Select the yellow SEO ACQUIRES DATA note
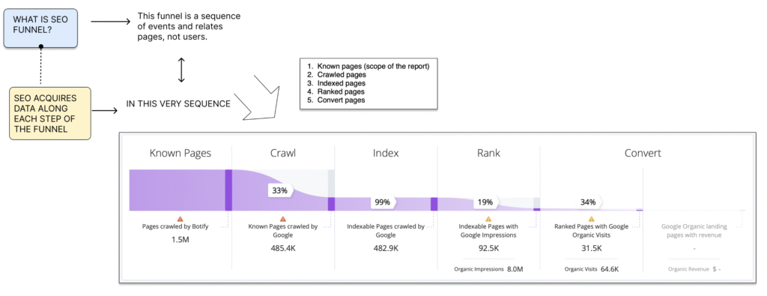Image resolution: width=767 pixels, height=296 pixels. [x=50, y=113]
